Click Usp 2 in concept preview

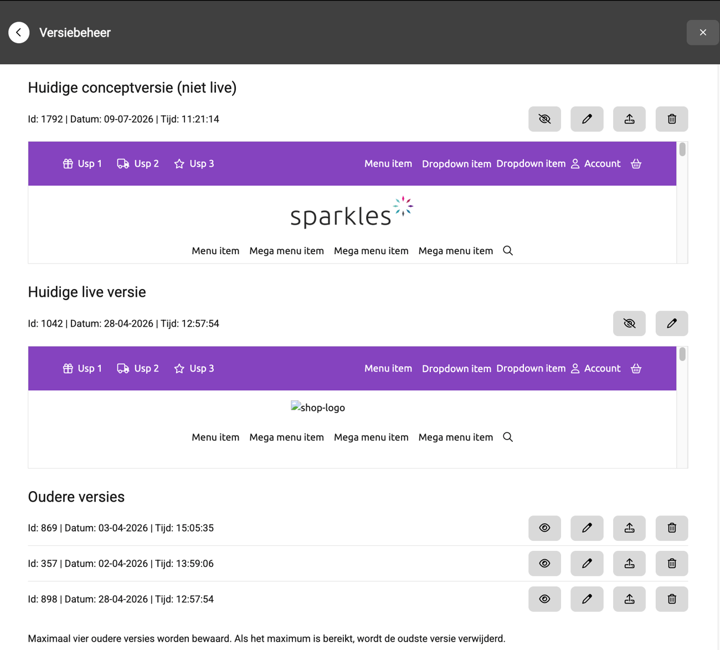(138, 164)
